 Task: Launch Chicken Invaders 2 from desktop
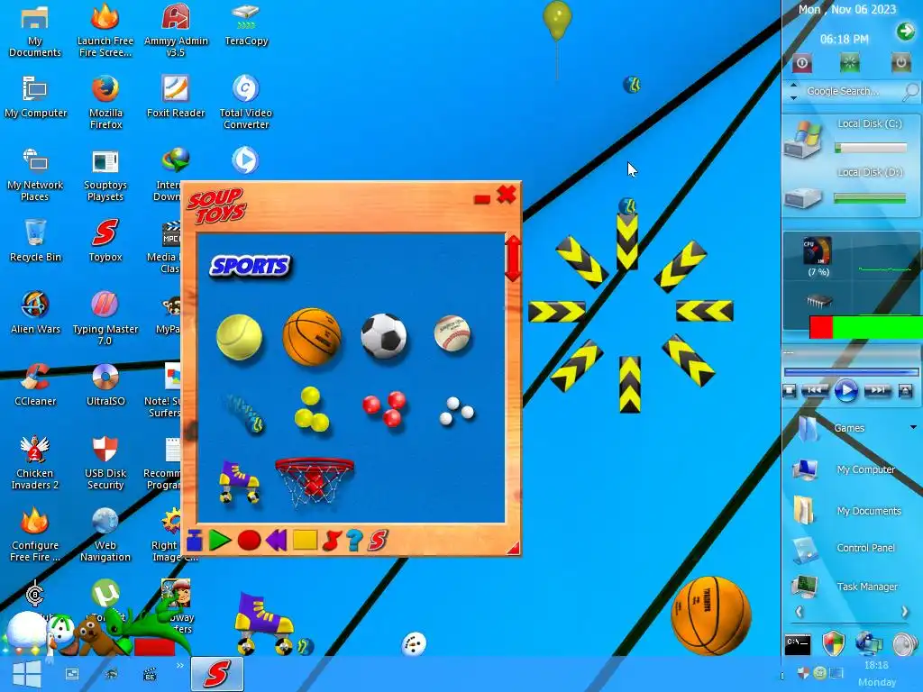point(35,462)
